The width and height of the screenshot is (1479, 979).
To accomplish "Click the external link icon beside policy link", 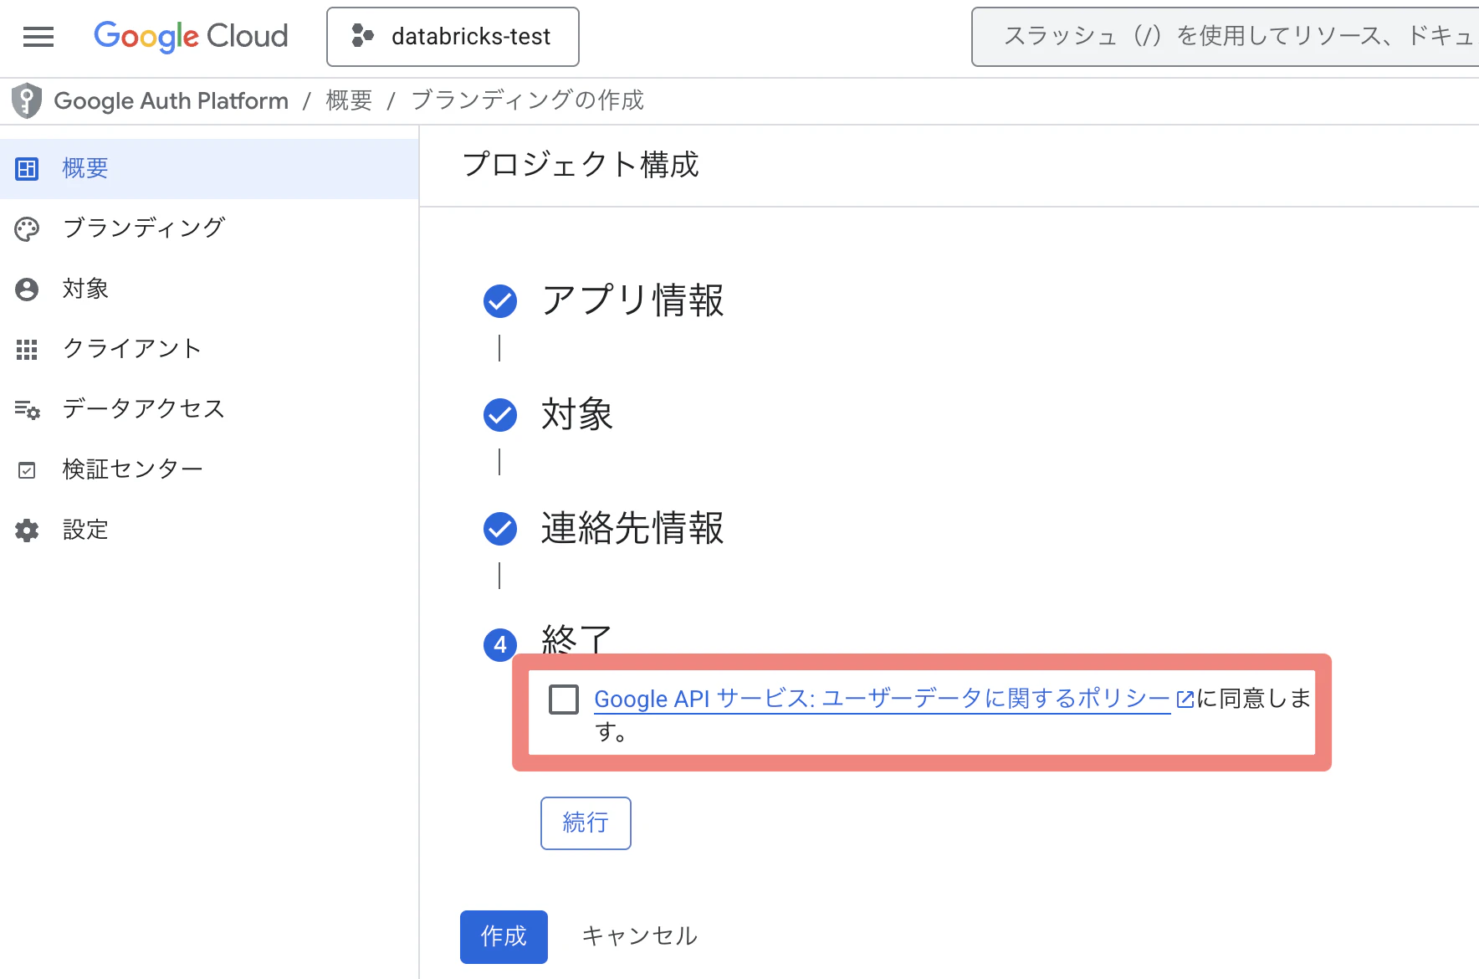I will (1185, 700).
